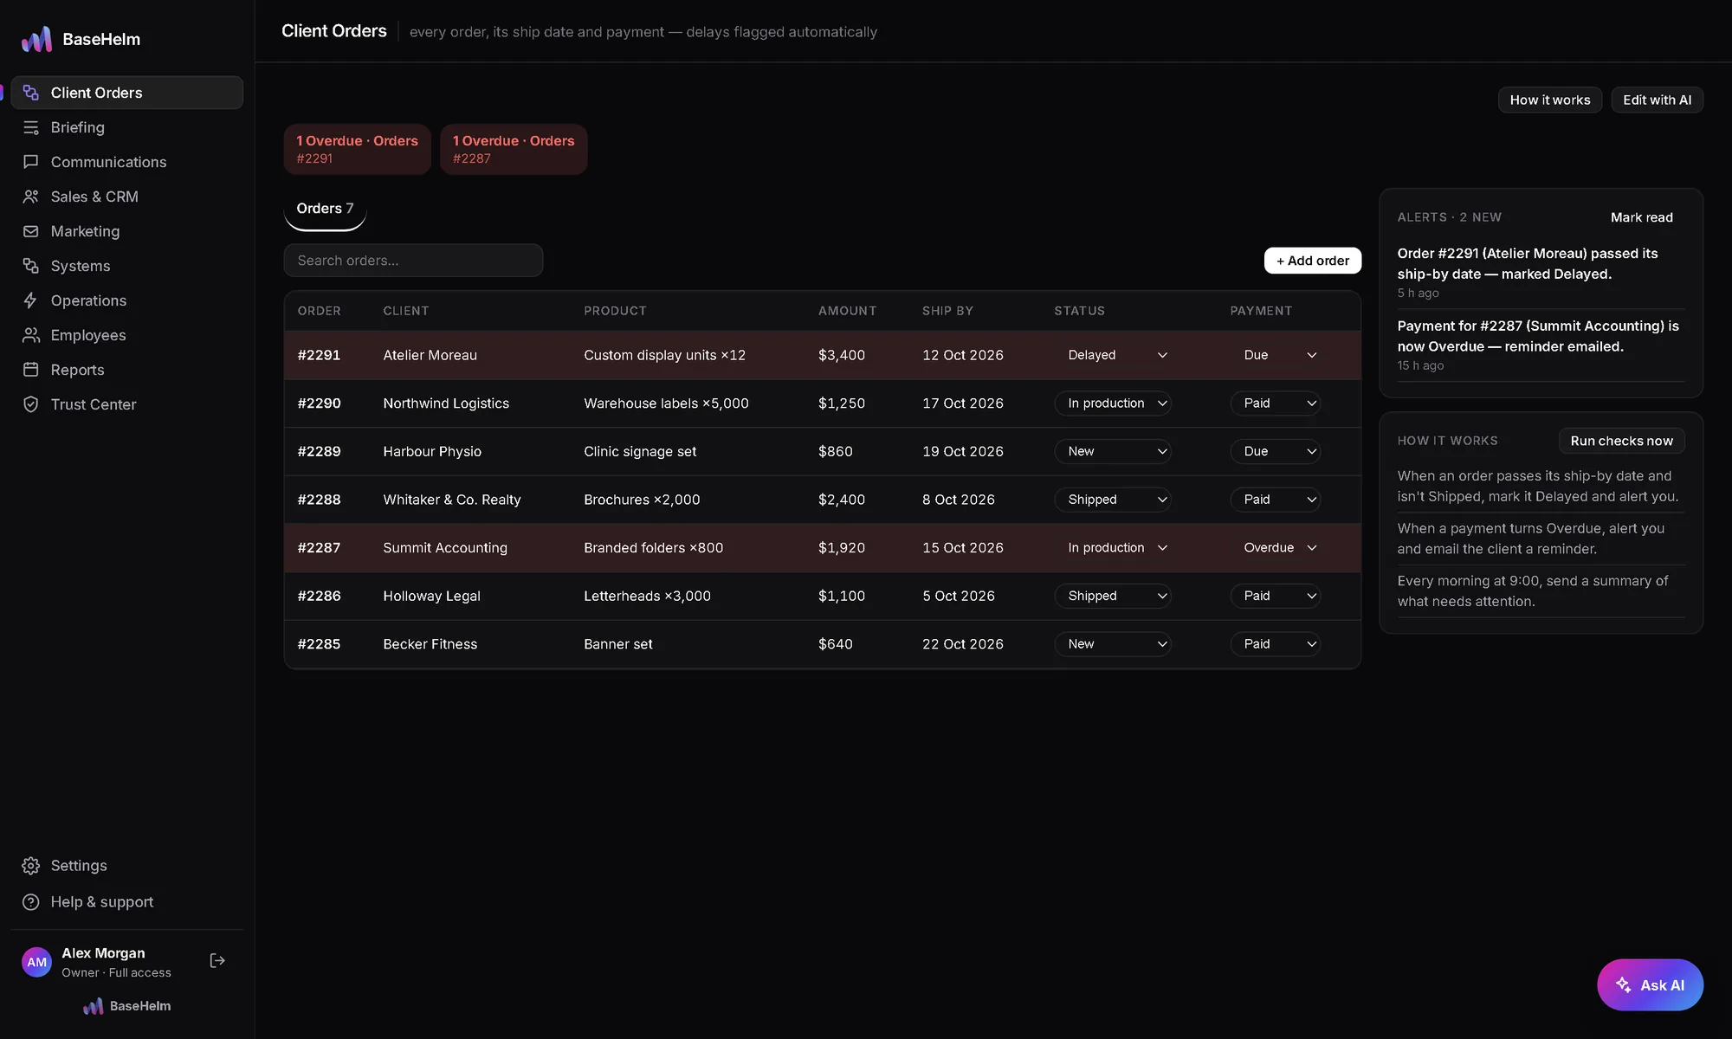
Task: Click the Operations lightning bolt icon
Action: point(31,300)
